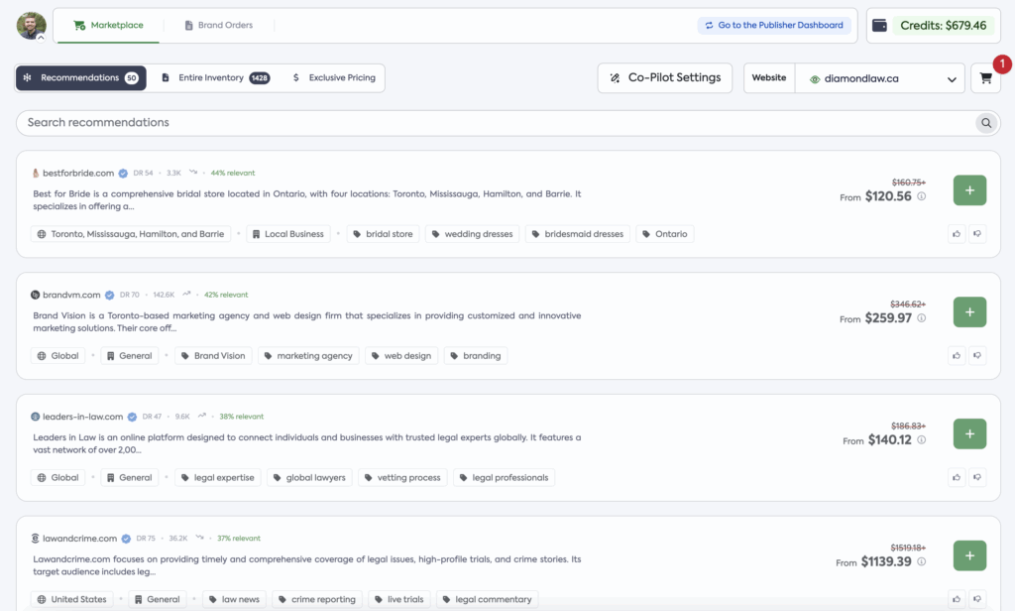This screenshot has width=1015, height=611.
Task: Click the bridal store tag
Action: (383, 234)
